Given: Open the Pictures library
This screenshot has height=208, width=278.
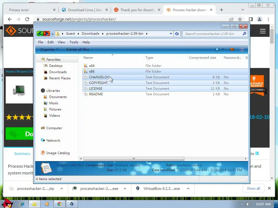Looking at the screenshot, I should pyautogui.click(x=55, y=109).
